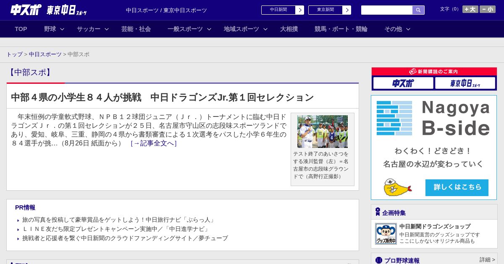Viewport: 504px width, 264px height.
Task: Open 地域スポーツ navigation menu
Action: coord(241,29)
